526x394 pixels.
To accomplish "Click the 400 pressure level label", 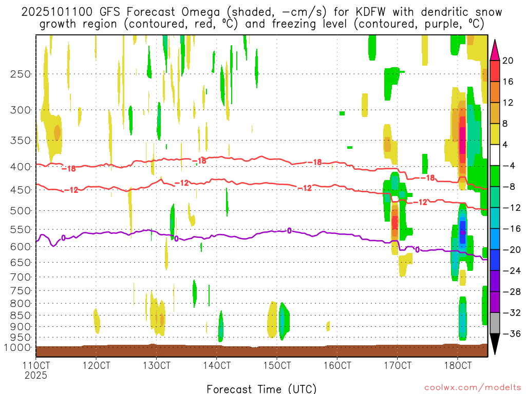I will pos(21,167).
